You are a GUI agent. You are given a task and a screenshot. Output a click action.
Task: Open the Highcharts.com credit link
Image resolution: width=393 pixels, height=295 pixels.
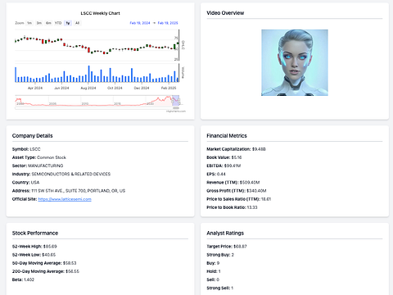pos(176,111)
